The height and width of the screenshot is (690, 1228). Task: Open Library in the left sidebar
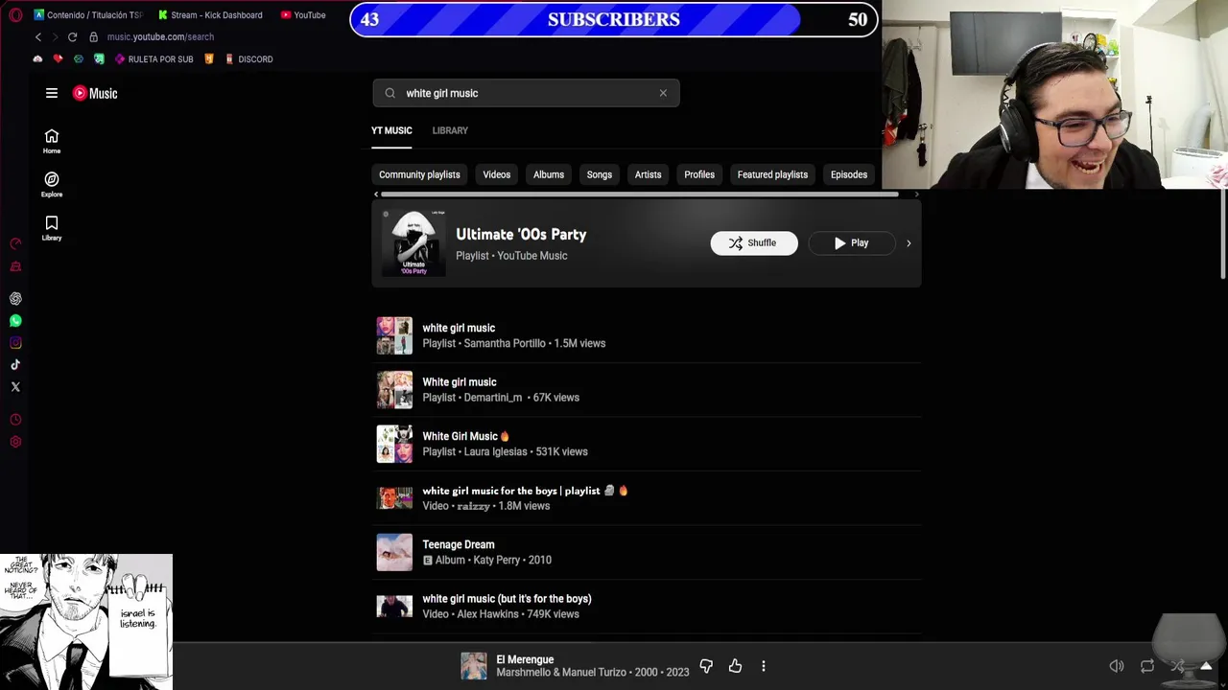[x=52, y=228]
